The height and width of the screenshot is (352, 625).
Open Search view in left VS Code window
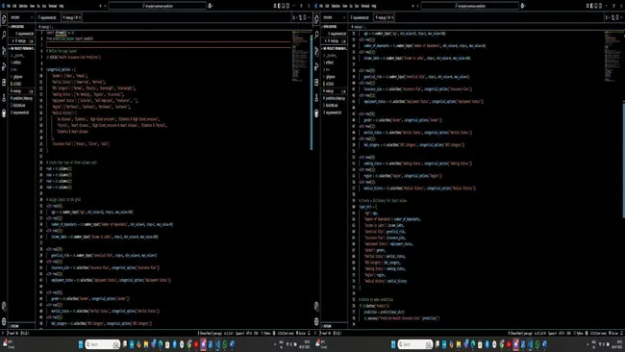pos(4,35)
